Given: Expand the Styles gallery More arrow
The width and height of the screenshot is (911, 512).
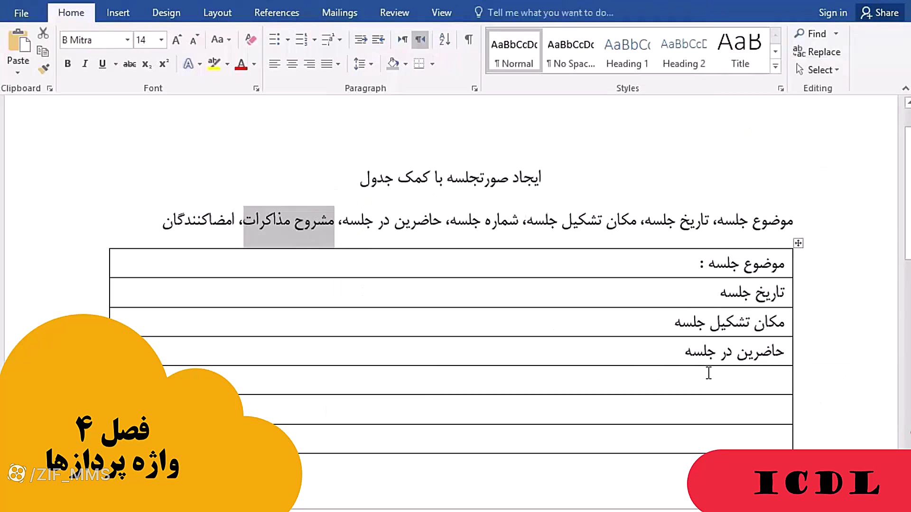Looking at the screenshot, I should pos(775,67).
